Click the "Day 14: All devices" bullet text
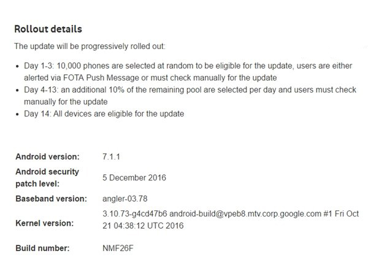Viewport: 368px width, 276px height. [x=102, y=114]
